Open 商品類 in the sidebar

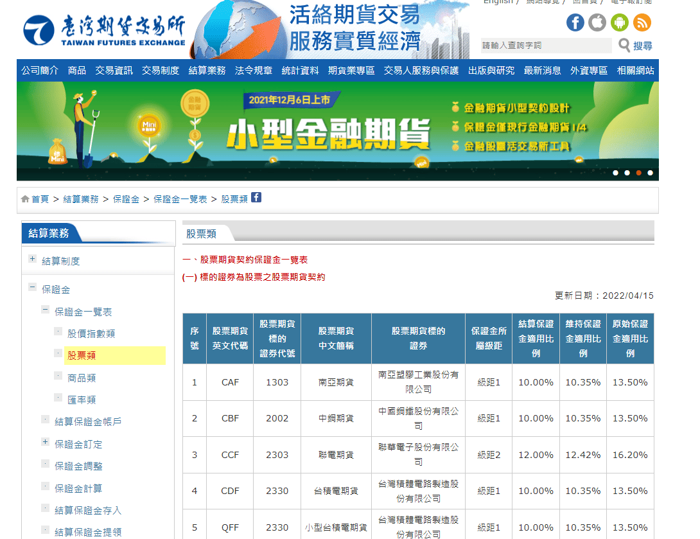[82, 378]
